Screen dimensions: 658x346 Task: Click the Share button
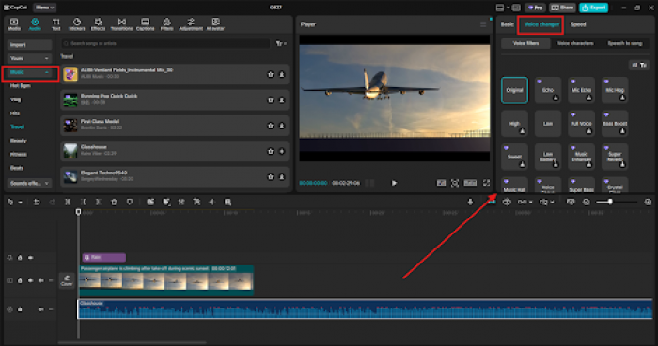point(562,8)
